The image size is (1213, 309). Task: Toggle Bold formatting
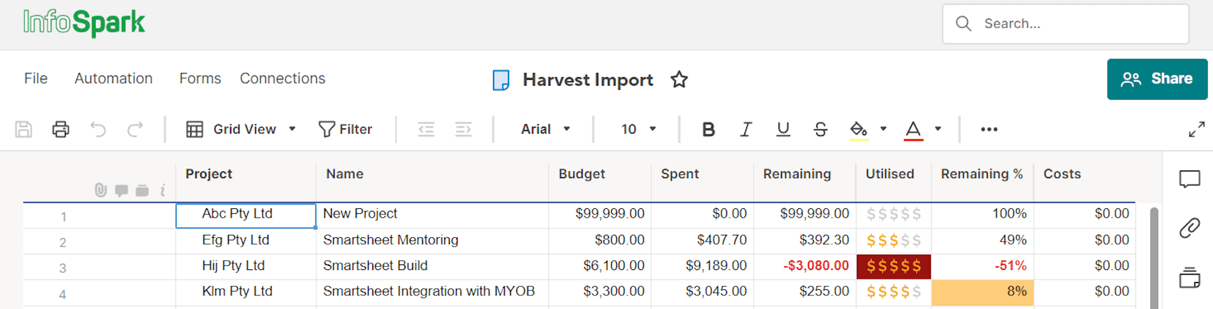tap(708, 129)
